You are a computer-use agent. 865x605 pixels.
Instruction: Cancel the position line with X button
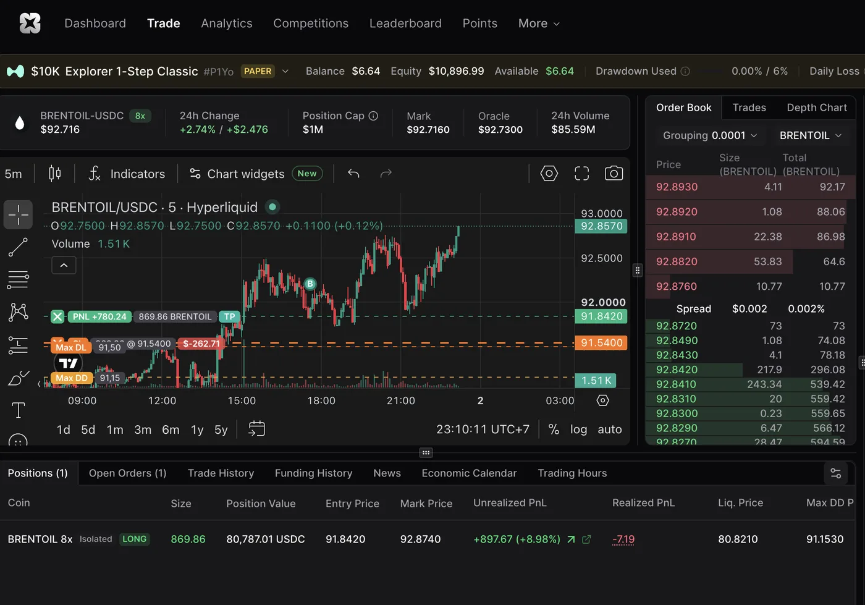click(x=57, y=316)
